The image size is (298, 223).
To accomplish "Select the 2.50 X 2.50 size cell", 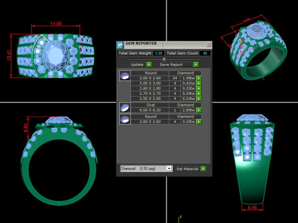I will (x=150, y=98).
